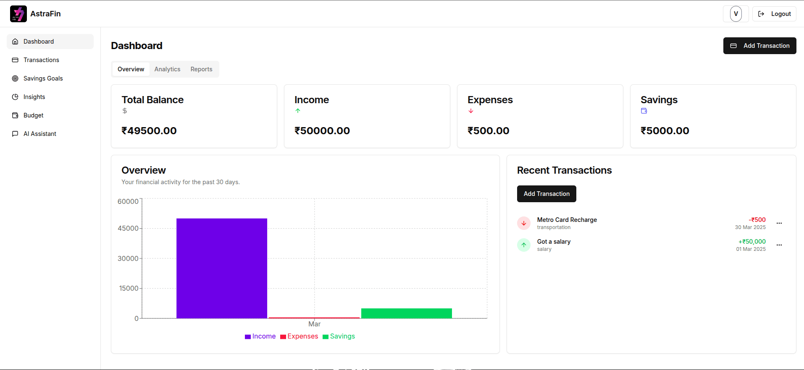Toggle Expenses series in chart legend
Image resolution: width=804 pixels, height=370 pixels.
click(299, 336)
